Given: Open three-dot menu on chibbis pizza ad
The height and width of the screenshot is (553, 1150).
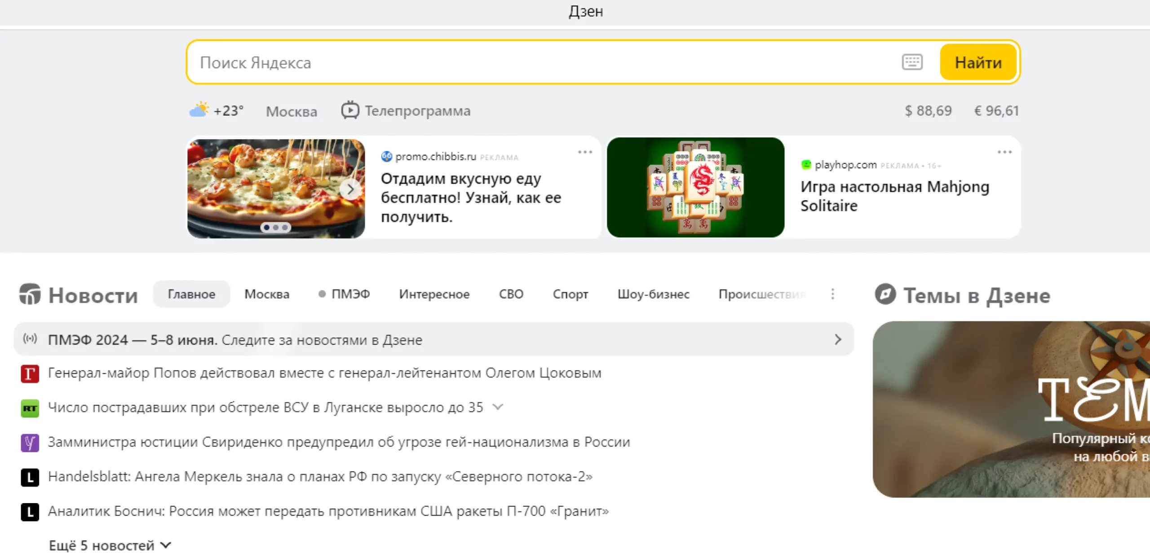Looking at the screenshot, I should pos(584,152).
